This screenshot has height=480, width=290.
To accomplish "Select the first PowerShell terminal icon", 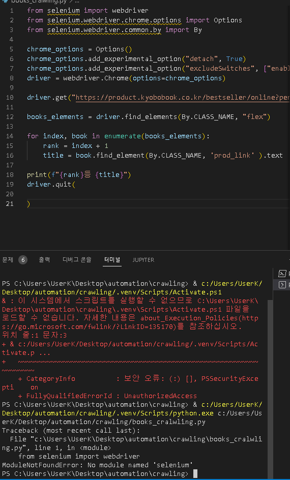I will click(282, 274).
